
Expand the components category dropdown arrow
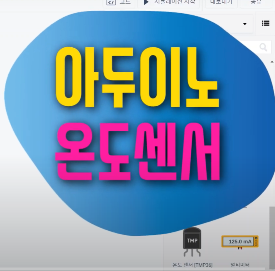tap(245, 24)
